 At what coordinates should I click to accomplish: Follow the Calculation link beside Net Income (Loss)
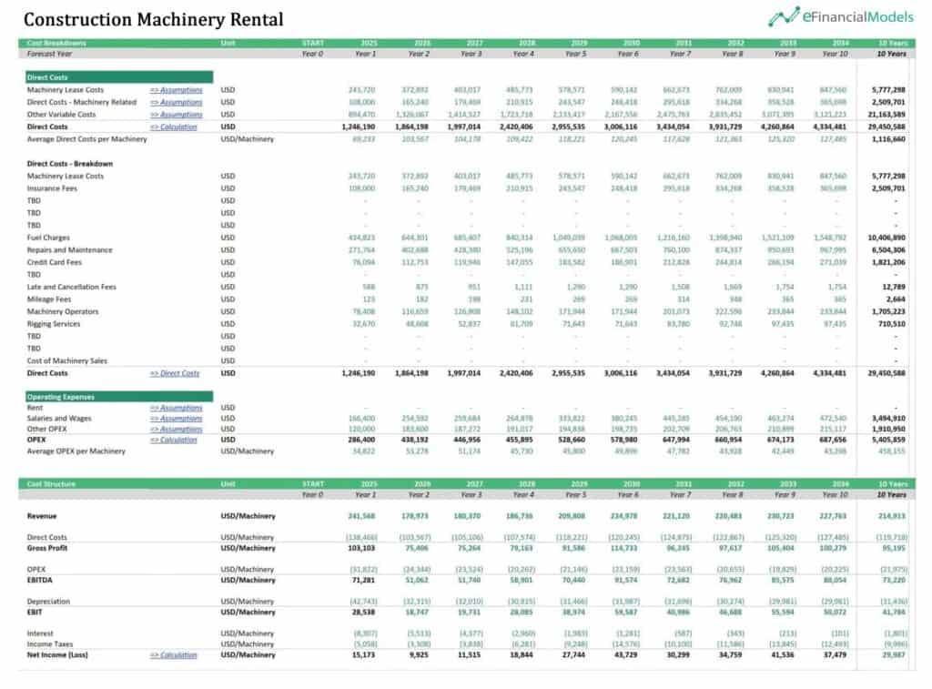click(x=173, y=655)
